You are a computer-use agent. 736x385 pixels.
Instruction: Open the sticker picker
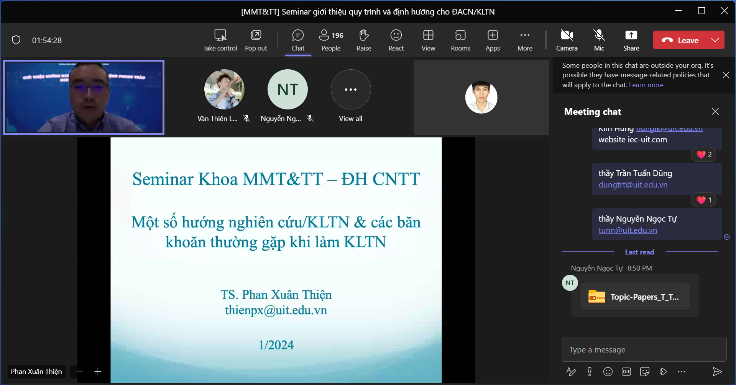pos(645,372)
